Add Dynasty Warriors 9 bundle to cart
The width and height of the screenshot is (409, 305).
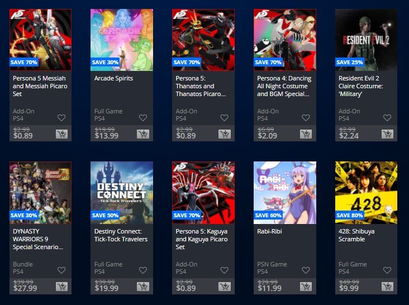(x=61, y=287)
